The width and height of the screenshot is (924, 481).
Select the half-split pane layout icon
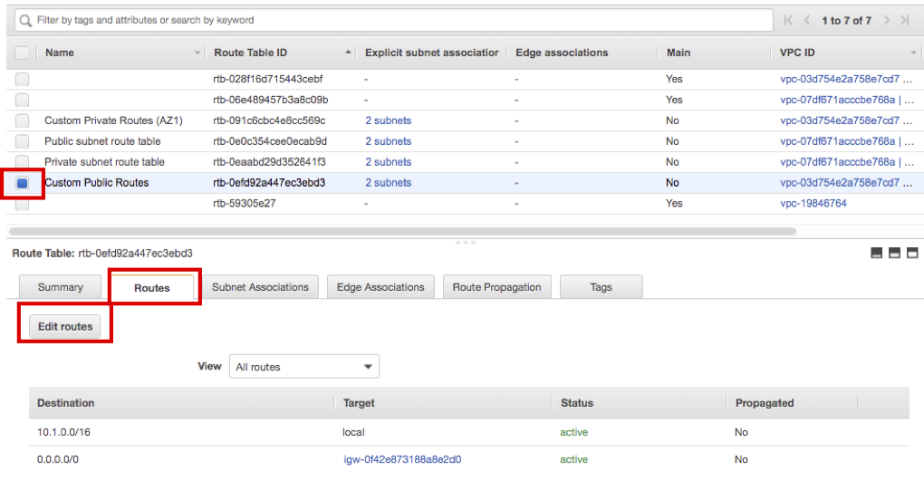tap(894, 254)
